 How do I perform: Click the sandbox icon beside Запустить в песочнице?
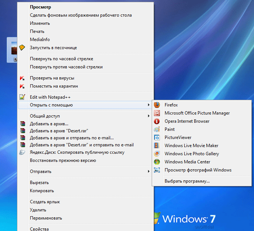[x=23, y=48]
